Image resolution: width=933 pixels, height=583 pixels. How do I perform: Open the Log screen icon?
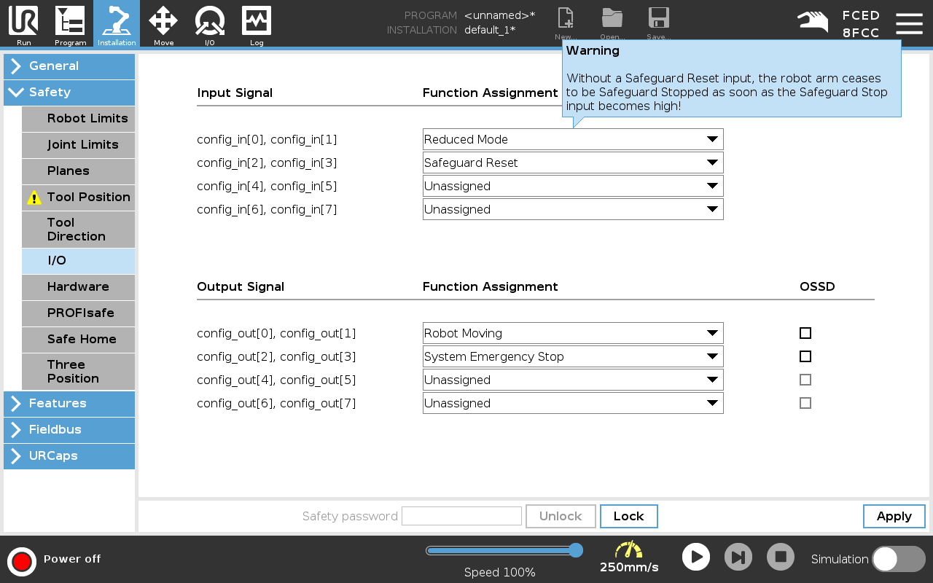257,21
